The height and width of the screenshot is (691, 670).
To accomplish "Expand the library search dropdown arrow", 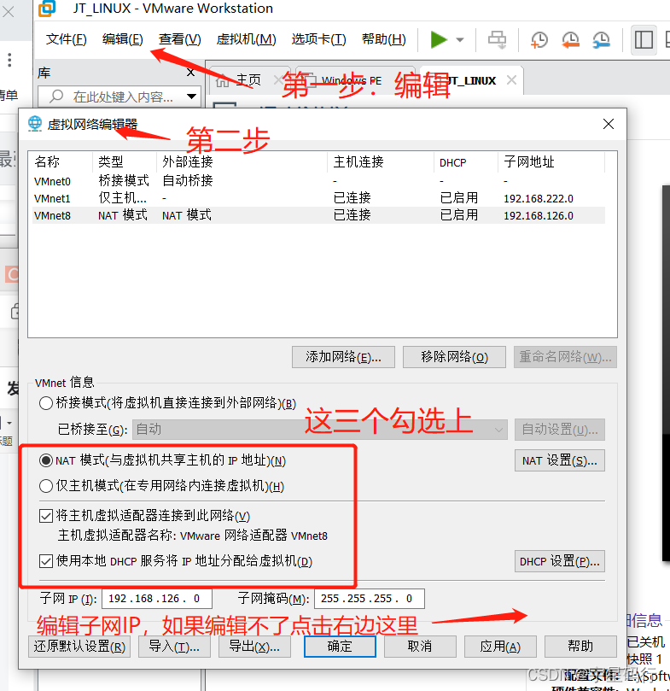I will point(191,96).
